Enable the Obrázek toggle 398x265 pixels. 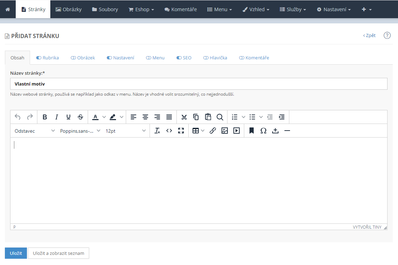[x=73, y=58]
